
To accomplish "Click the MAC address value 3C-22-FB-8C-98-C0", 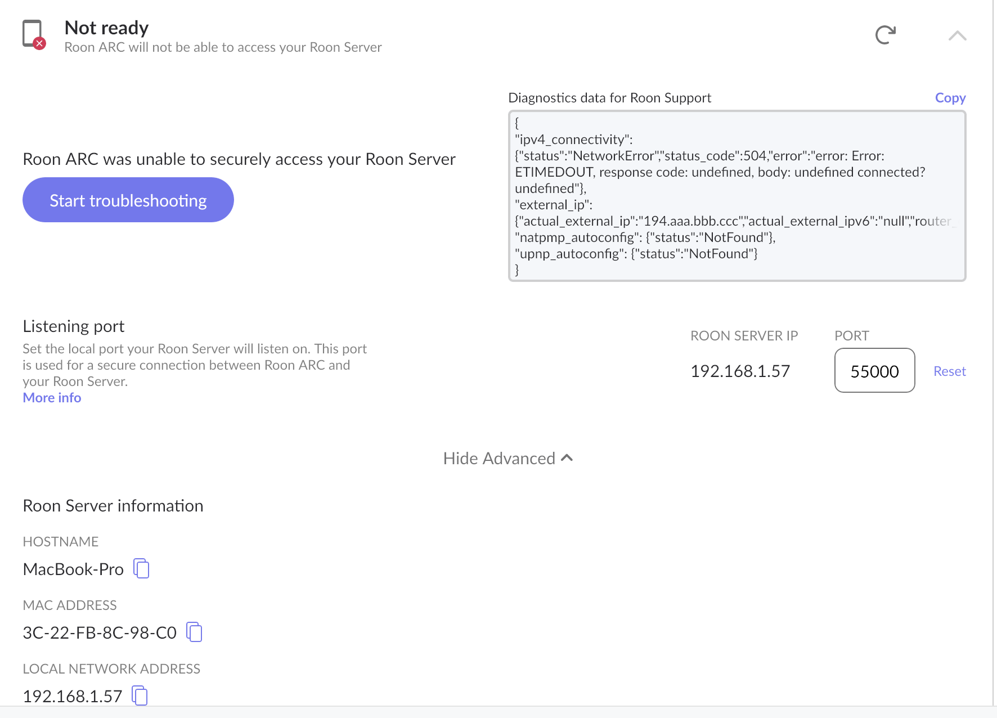I will [100, 633].
